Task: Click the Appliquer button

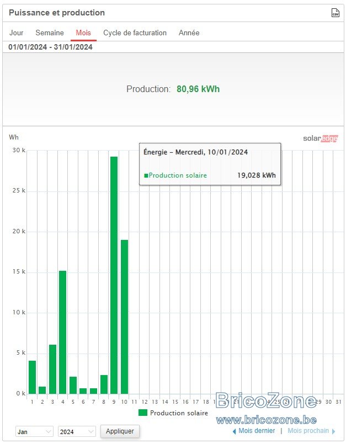Action: [x=120, y=431]
